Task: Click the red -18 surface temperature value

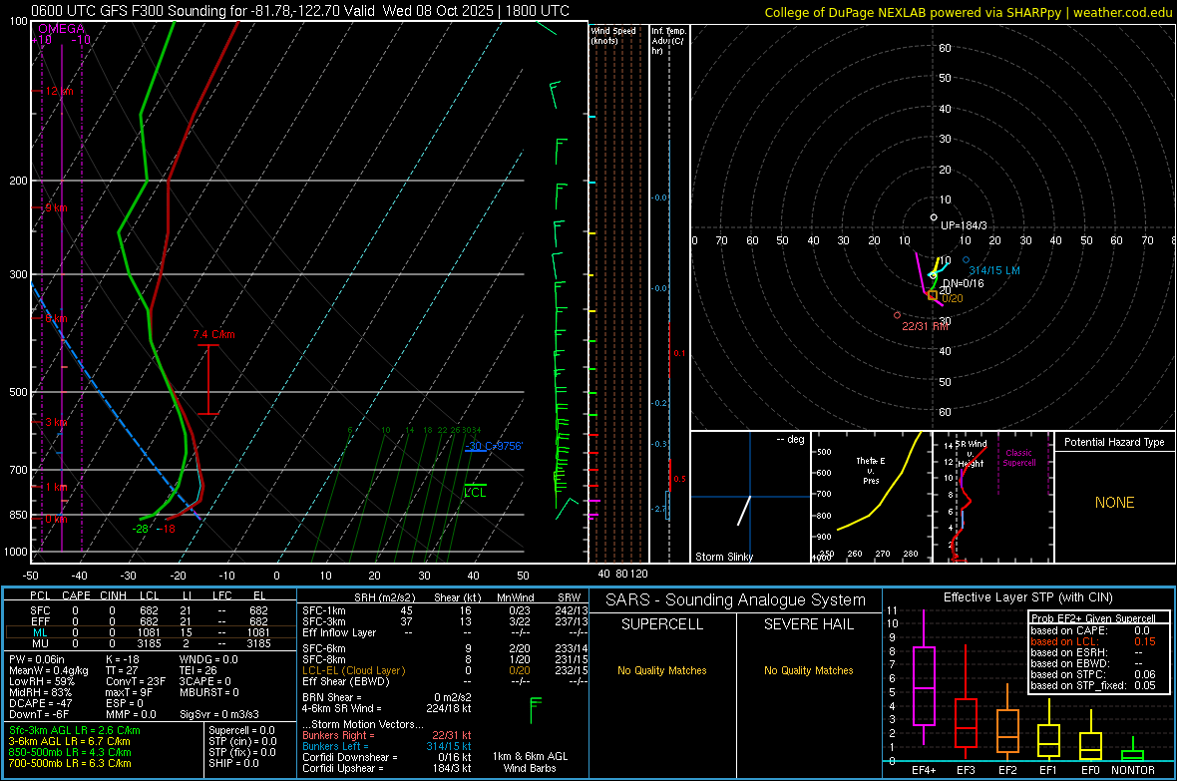Action: tap(167, 529)
